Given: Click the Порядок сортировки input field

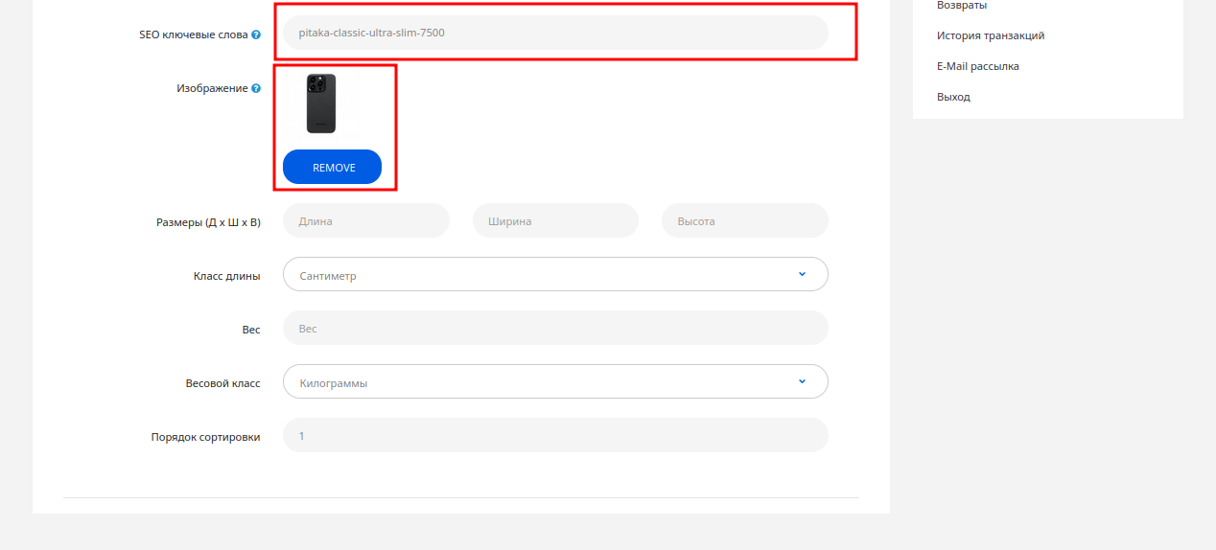Looking at the screenshot, I should [x=554, y=435].
